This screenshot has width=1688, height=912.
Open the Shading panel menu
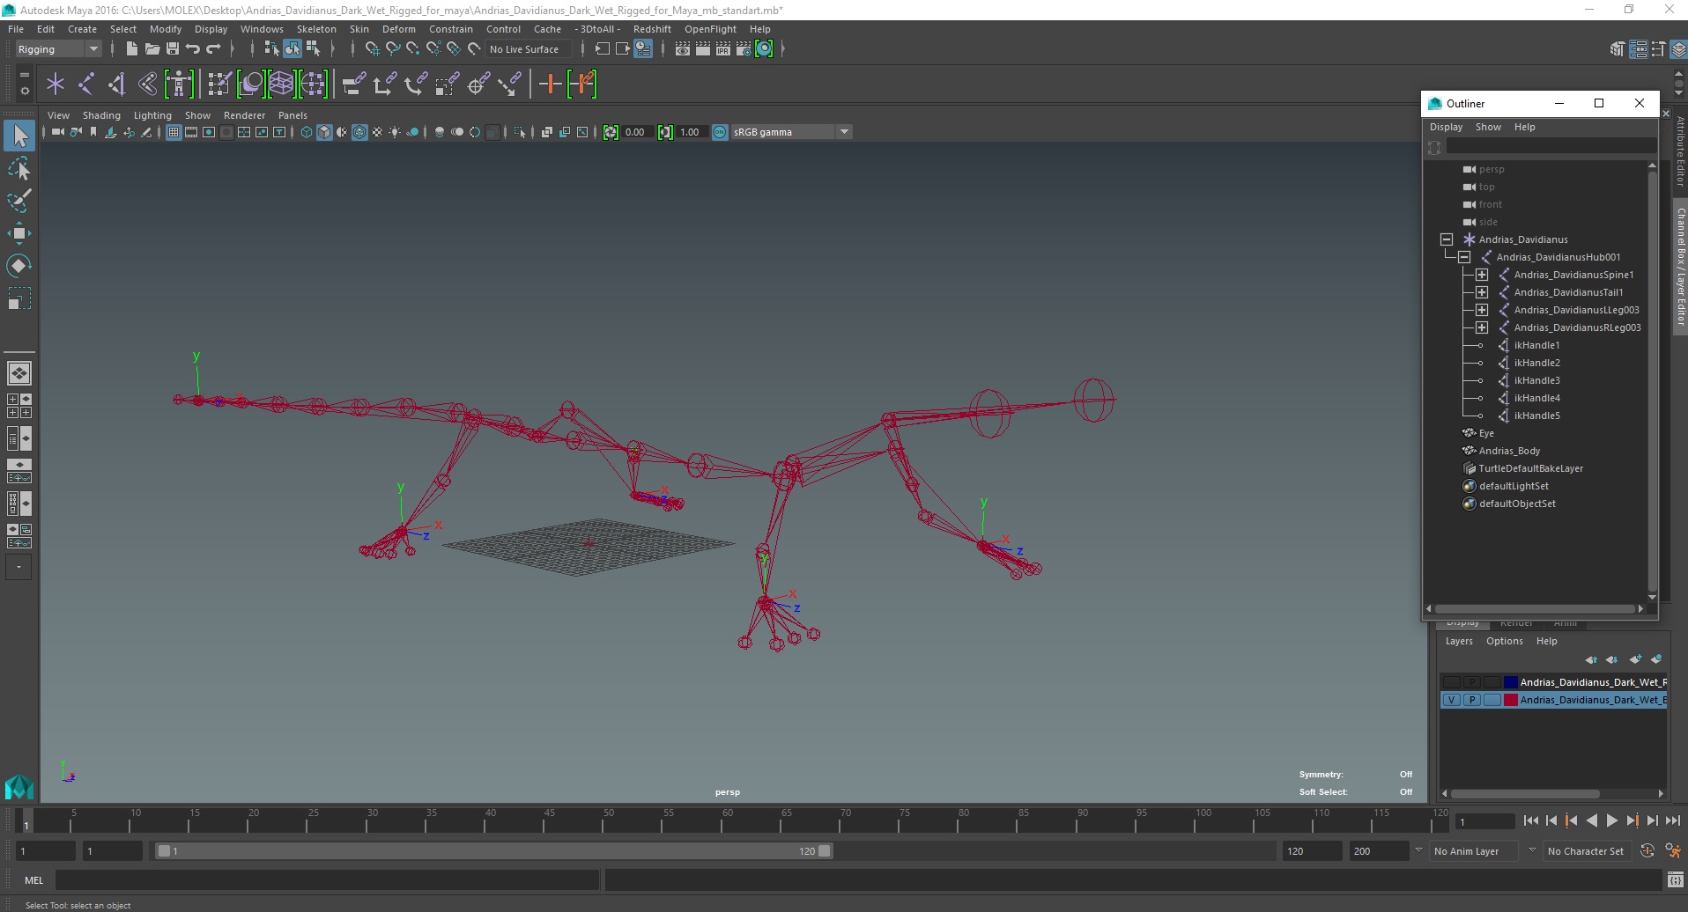click(101, 115)
